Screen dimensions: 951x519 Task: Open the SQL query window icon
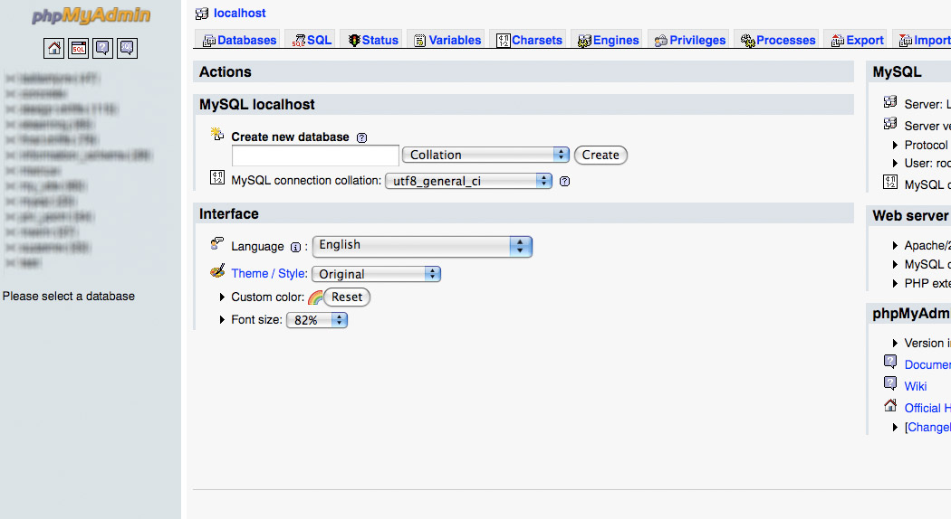click(x=78, y=48)
